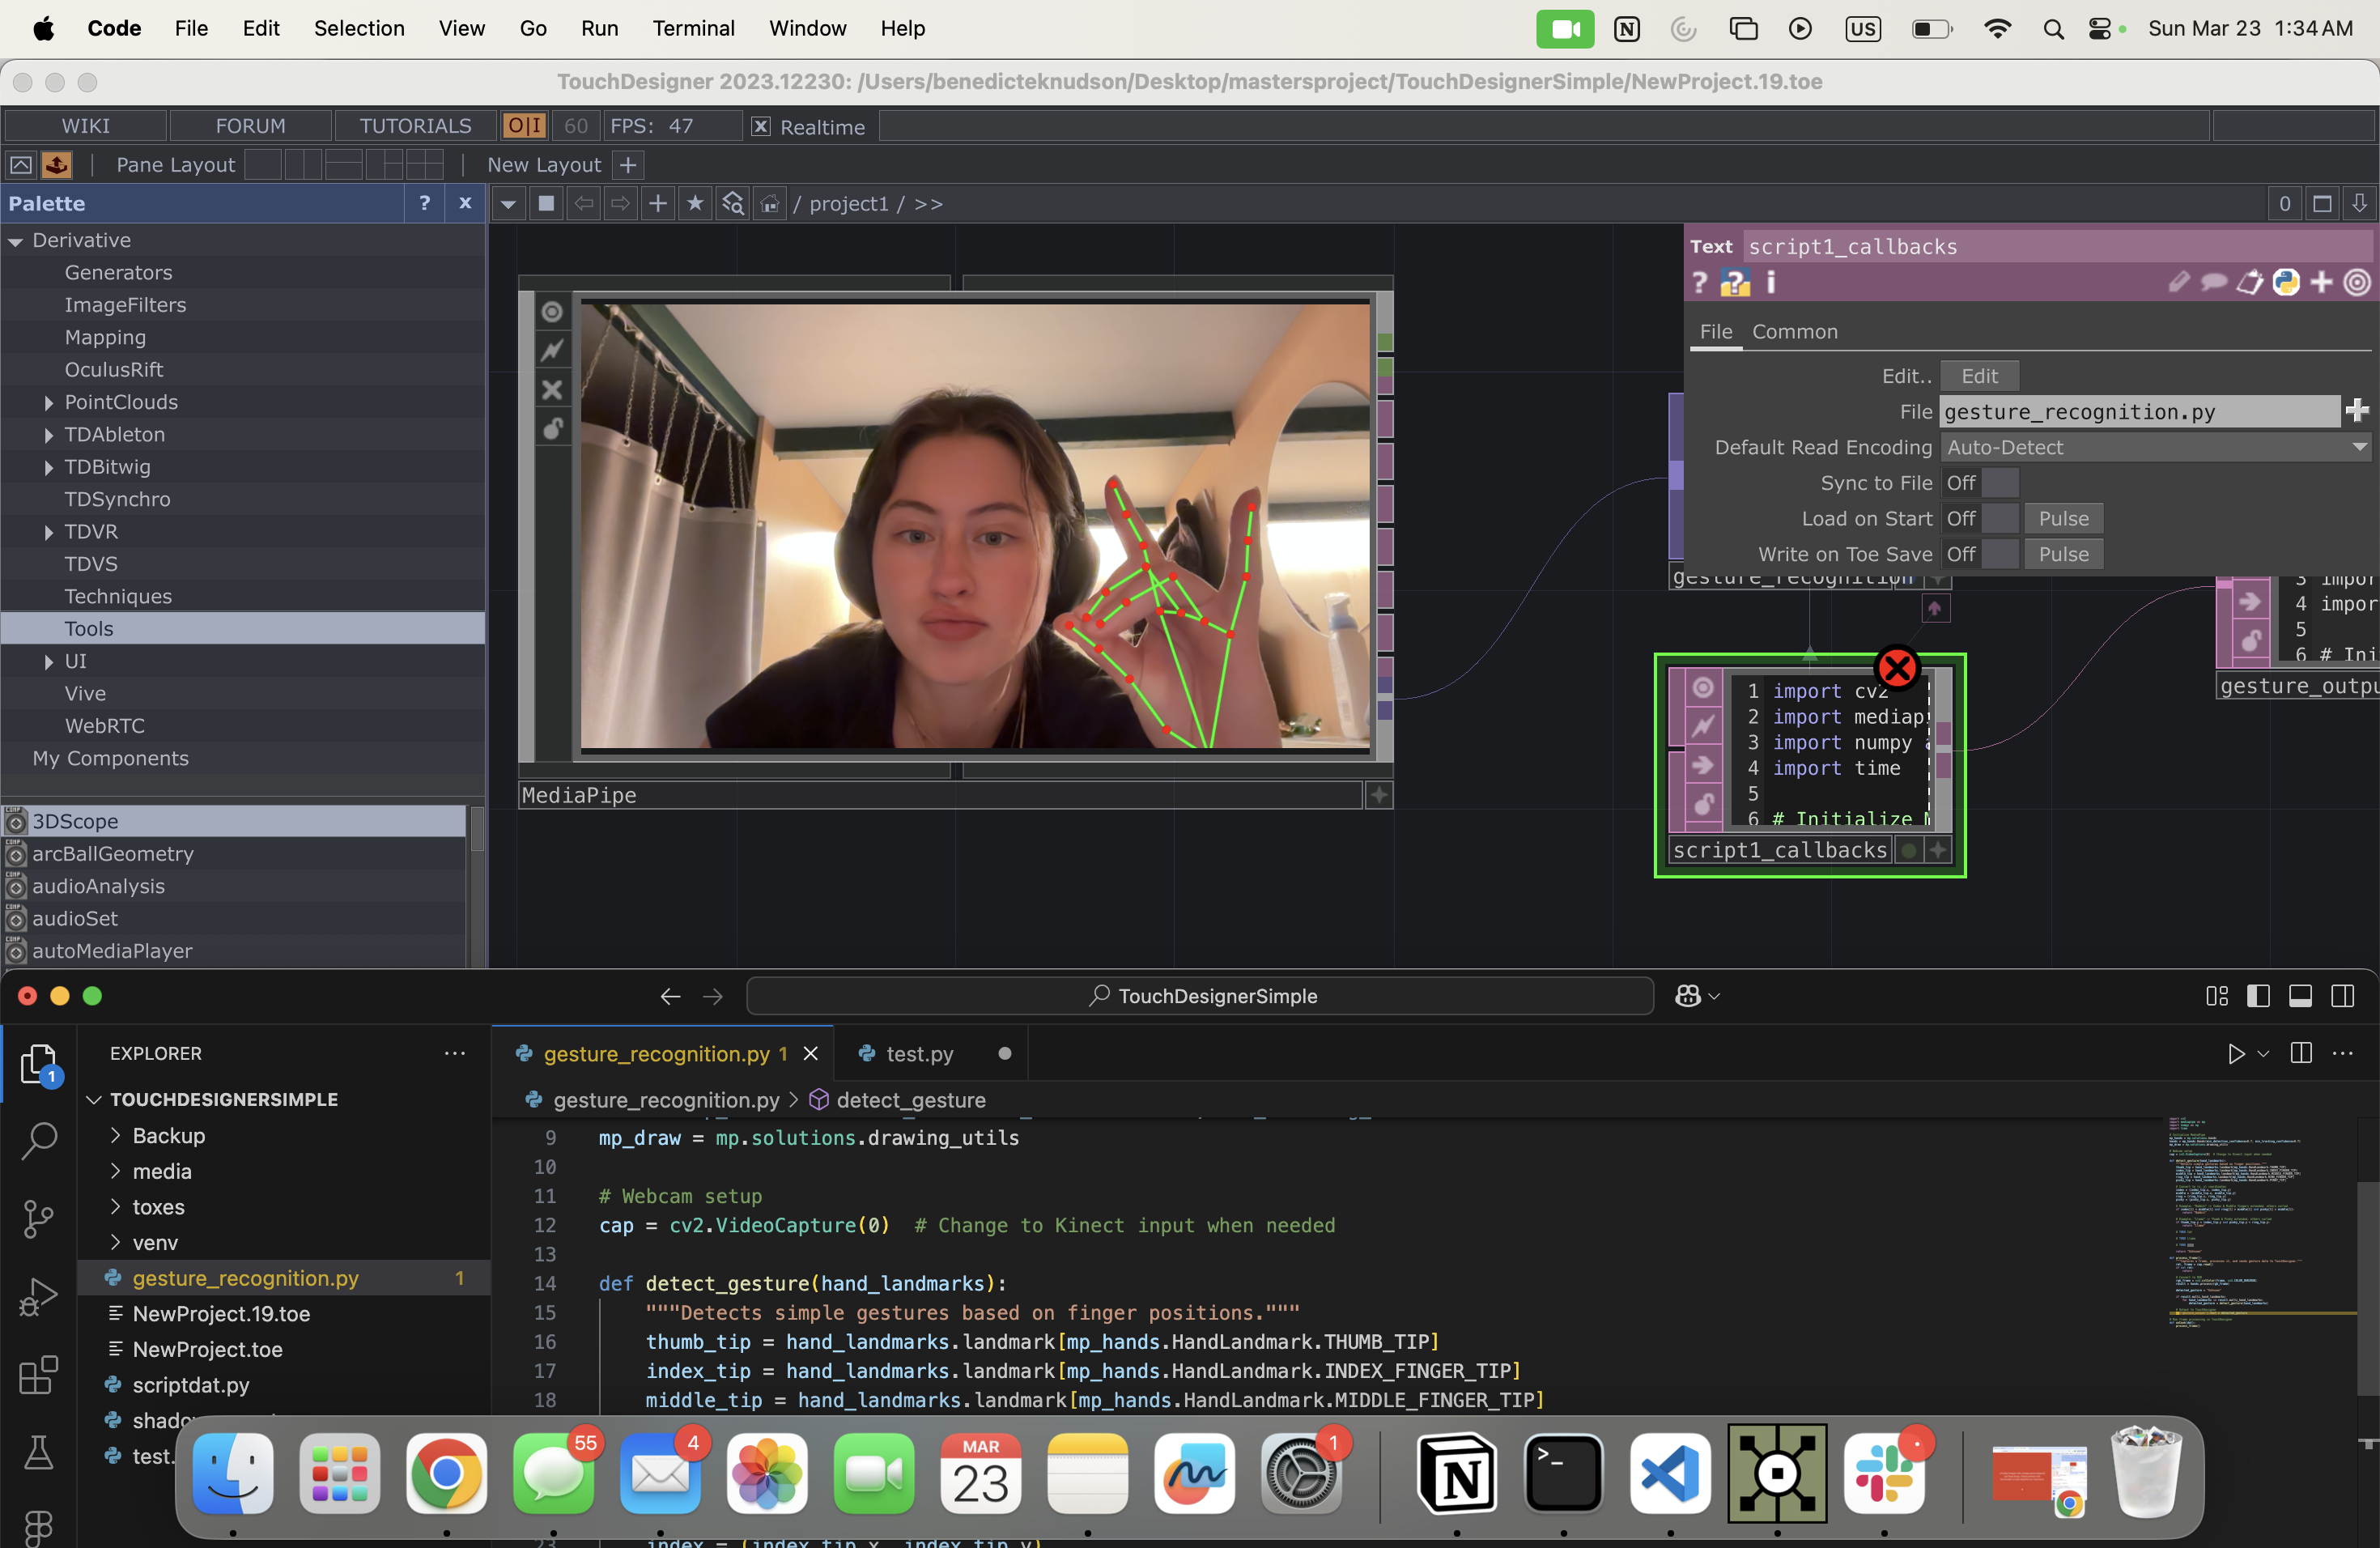The width and height of the screenshot is (2380, 1548).
Task: Pulse Write on Toe Save
Action: [2063, 554]
